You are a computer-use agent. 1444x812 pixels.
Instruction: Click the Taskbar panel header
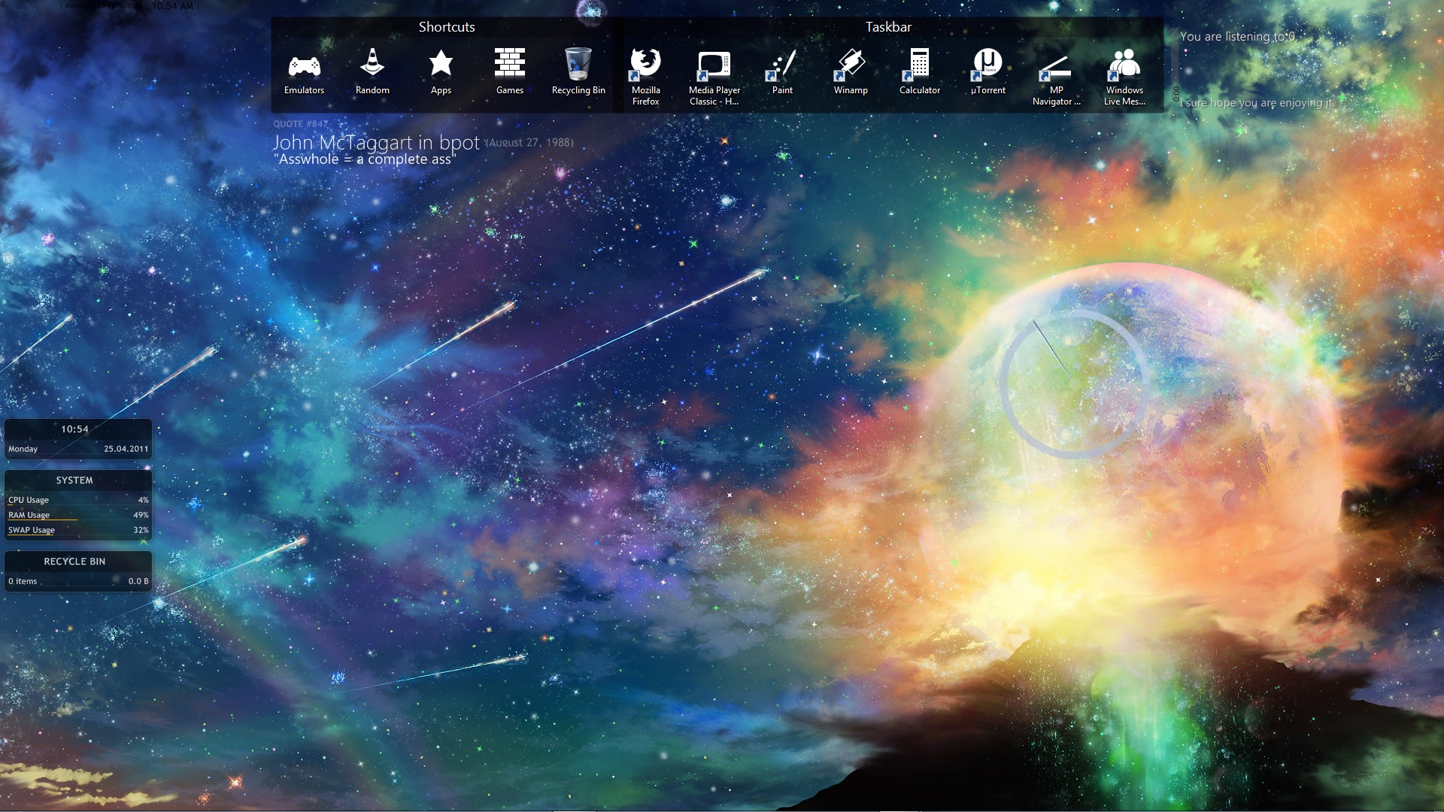tap(888, 27)
